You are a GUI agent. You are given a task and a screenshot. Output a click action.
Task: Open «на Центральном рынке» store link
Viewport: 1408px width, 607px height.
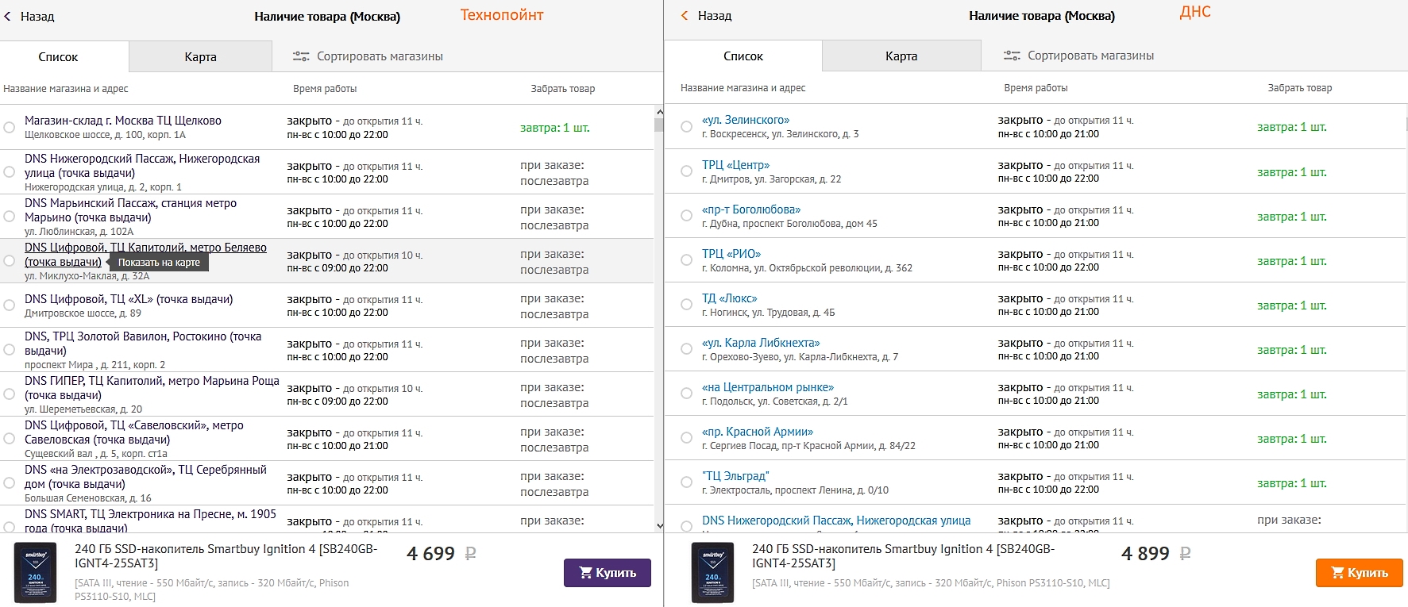(767, 387)
